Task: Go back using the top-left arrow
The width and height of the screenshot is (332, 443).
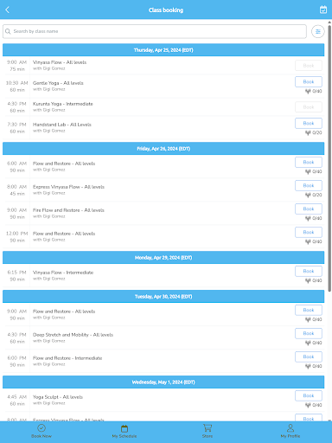Action: pos(8,10)
